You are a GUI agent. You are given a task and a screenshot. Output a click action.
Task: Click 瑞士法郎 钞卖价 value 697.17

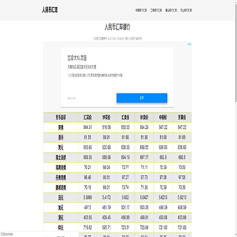pos(144,157)
